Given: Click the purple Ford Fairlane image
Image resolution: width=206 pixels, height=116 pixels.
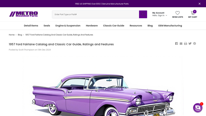Looking at the screenshot, I should (x=103, y=86).
